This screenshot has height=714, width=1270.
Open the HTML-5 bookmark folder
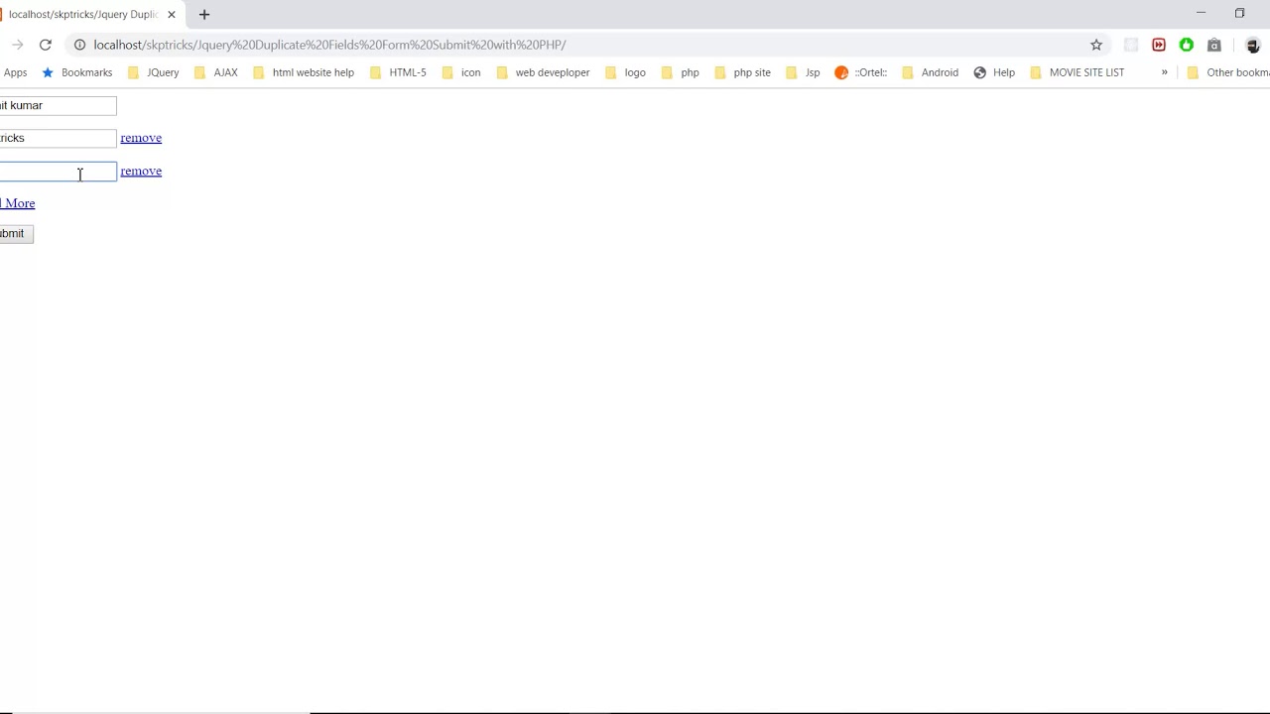[x=398, y=72]
